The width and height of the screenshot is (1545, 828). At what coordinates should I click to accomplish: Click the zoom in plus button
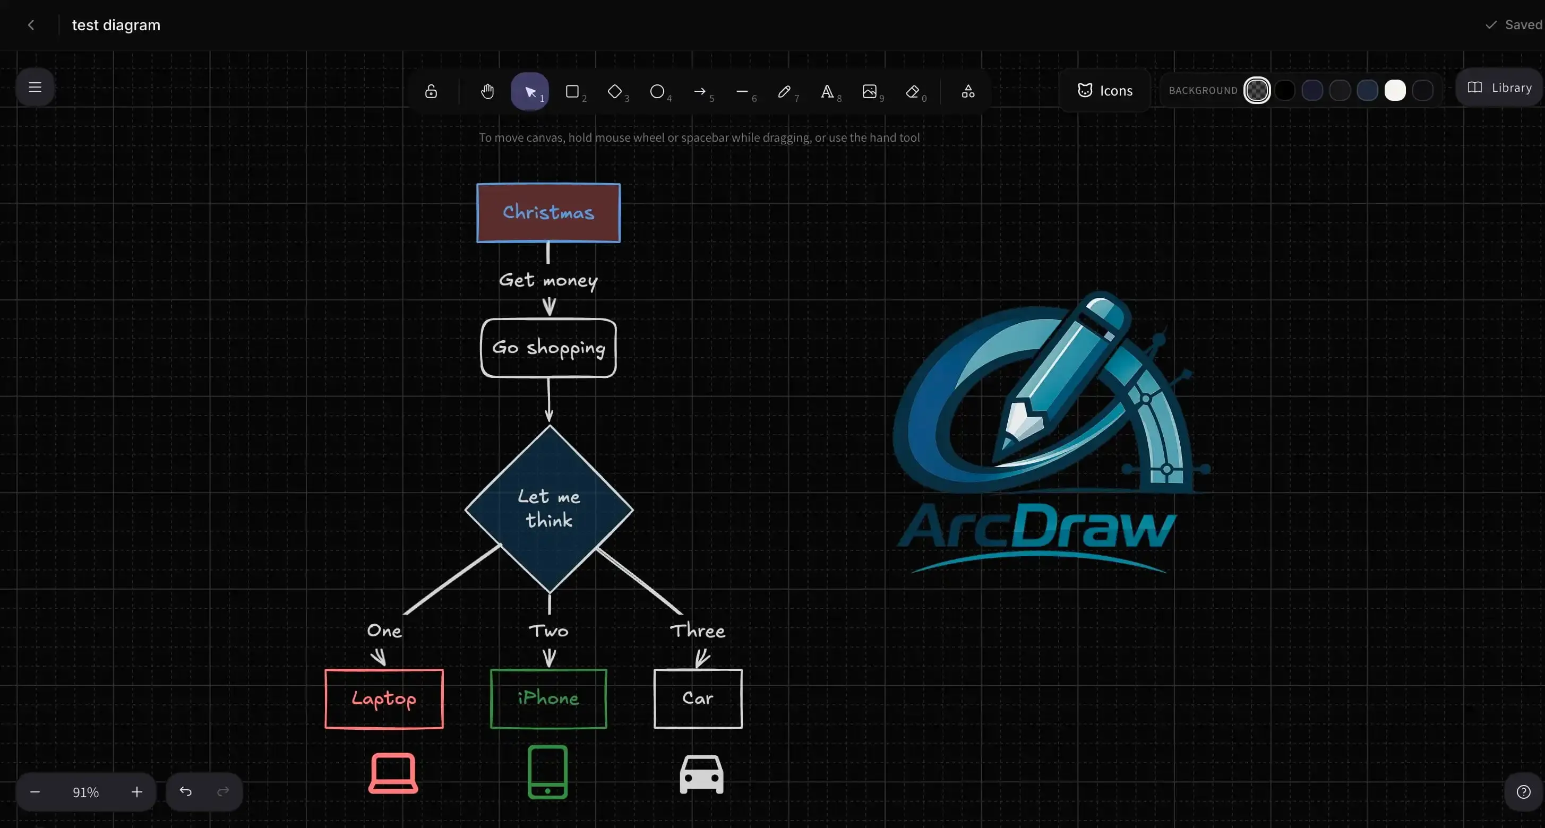pyautogui.click(x=137, y=792)
